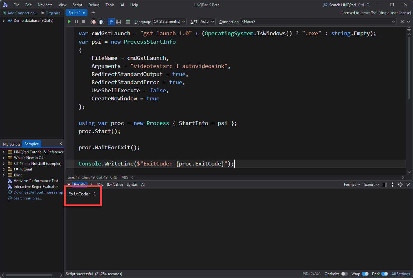Click the red bug debug icon

(94, 22)
